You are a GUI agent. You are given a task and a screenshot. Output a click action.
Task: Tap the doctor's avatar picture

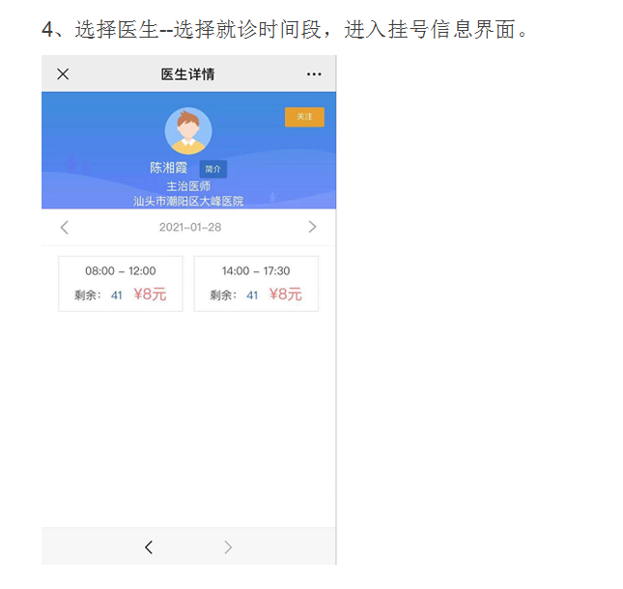188,131
